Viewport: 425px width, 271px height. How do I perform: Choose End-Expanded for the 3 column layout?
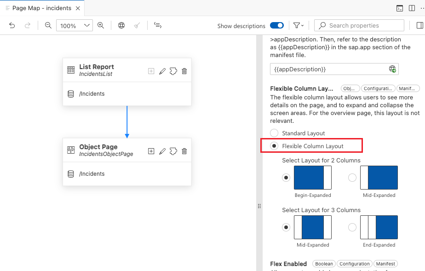pyautogui.click(x=352, y=227)
